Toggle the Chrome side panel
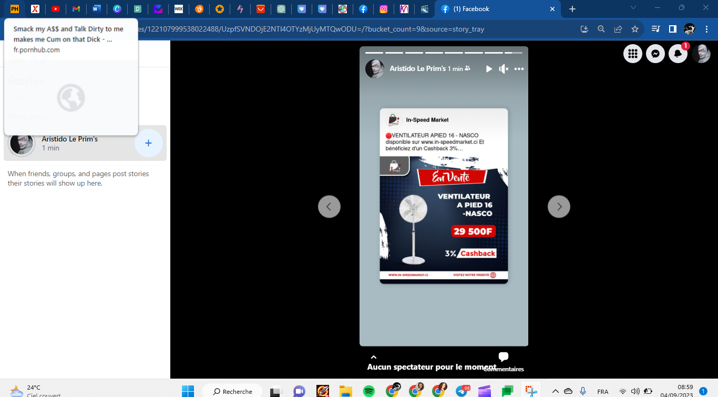 point(672,29)
